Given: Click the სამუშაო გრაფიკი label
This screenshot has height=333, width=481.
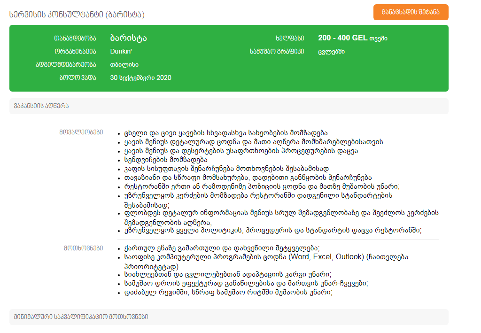Looking at the screenshot, I should click(x=277, y=52).
